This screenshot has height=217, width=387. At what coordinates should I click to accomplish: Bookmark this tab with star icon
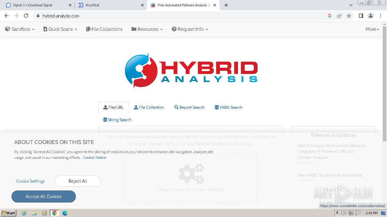click(x=349, y=16)
